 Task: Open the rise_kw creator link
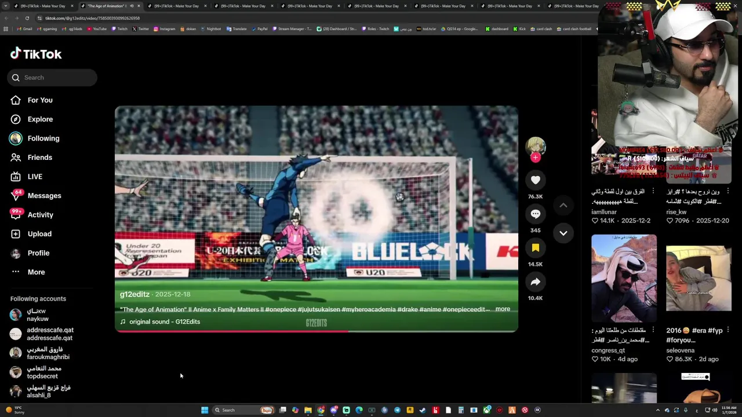tap(676, 212)
